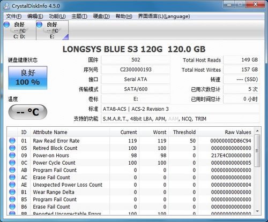Click the transfer mode field SATA/600
This screenshot has height=222, width=268.
(x=136, y=89)
